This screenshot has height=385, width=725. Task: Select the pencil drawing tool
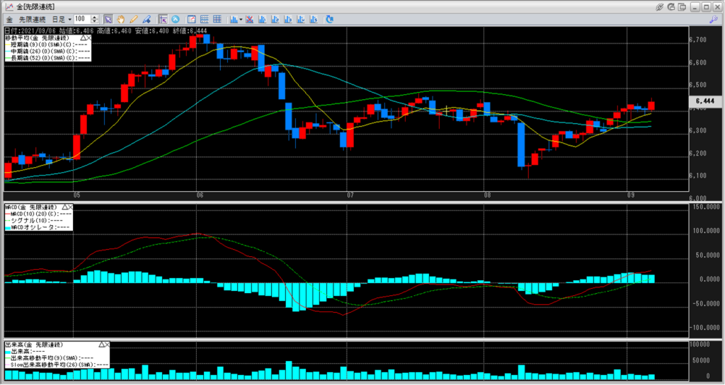pyautogui.click(x=134, y=19)
